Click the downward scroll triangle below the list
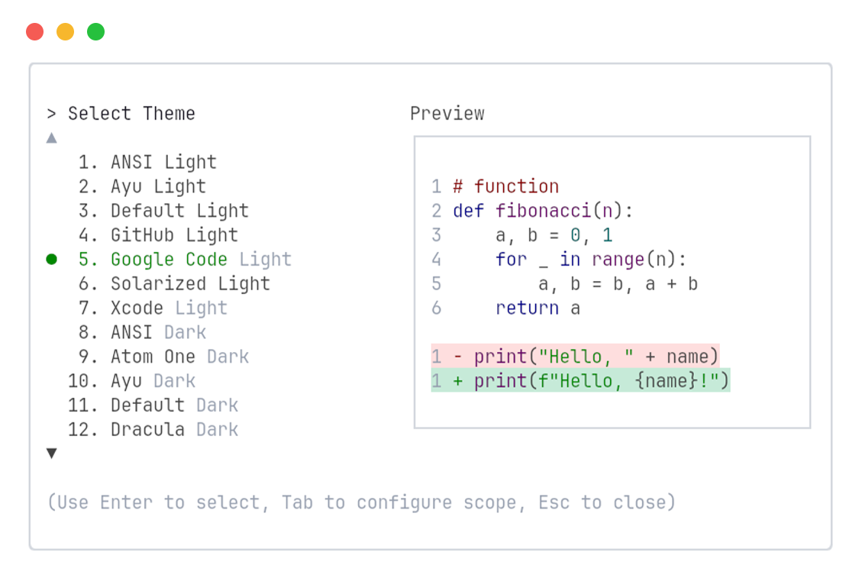This screenshot has width=862, height=578. click(x=51, y=453)
